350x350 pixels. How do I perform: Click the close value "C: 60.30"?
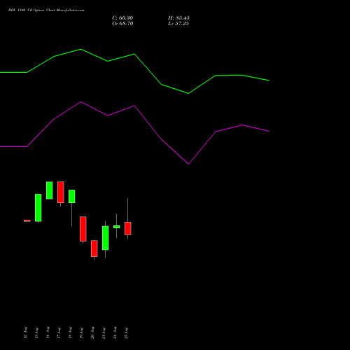click(122, 18)
